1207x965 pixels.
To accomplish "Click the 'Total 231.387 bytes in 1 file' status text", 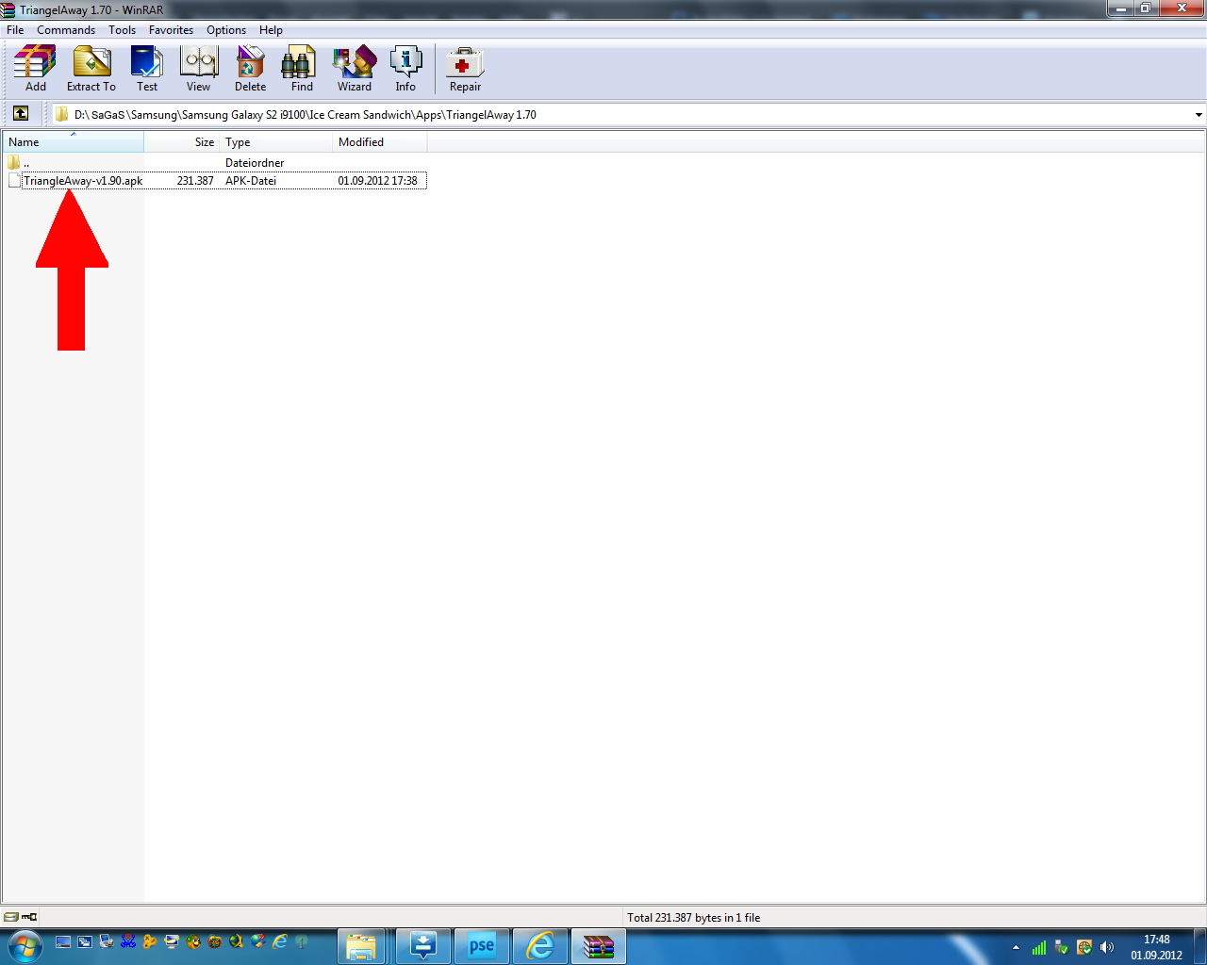I will (693, 918).
